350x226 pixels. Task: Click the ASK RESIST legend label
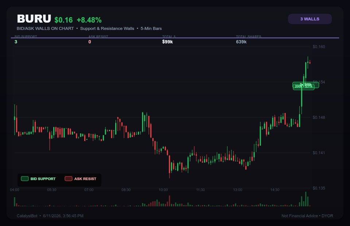point(85,179)
